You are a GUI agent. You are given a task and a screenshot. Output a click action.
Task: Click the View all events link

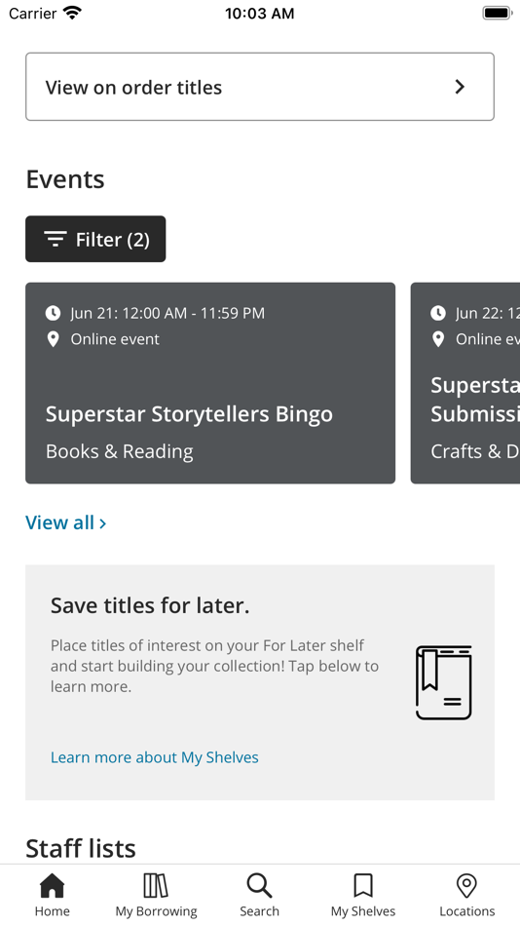(x=65, y=522)
